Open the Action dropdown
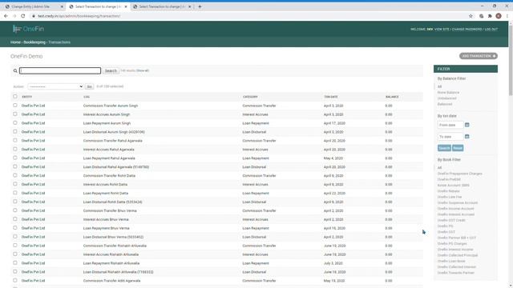Viewport: 513px width, 288px height. point(55,86)
